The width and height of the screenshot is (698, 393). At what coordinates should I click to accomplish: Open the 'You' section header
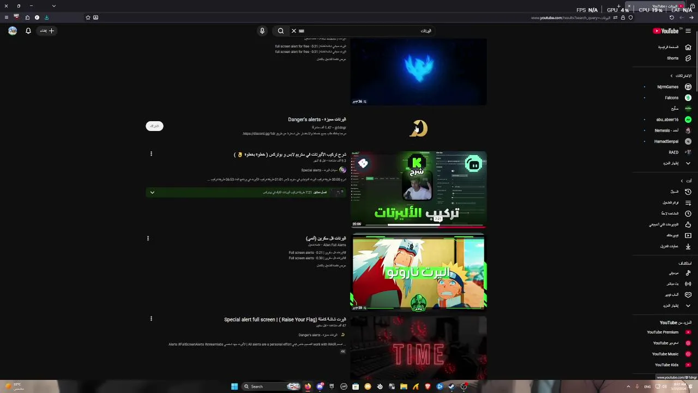[686, 181]
